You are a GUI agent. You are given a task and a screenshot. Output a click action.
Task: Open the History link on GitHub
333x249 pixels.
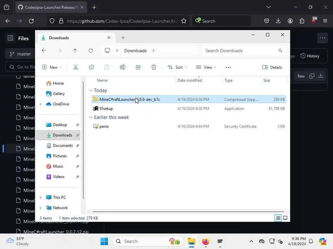[x=310, y=56]
